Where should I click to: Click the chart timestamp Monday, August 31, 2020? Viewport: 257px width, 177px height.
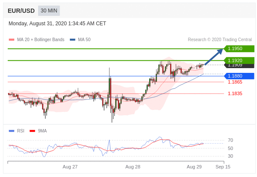click(57, 24)
